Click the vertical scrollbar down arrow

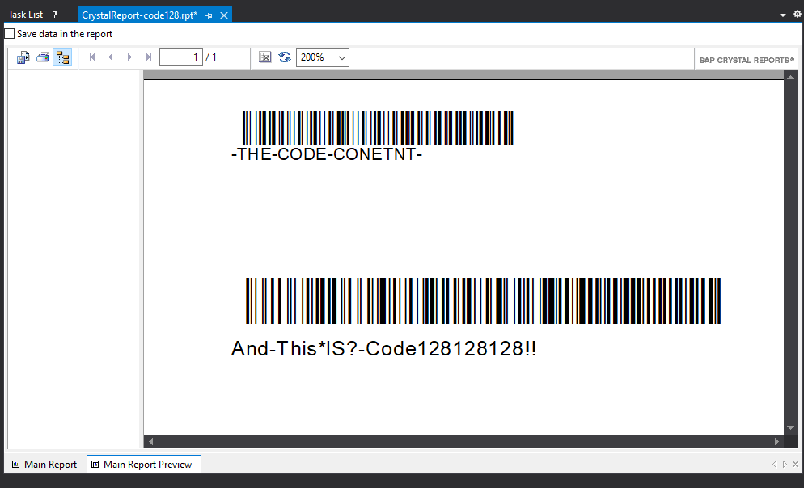(791, 427)
